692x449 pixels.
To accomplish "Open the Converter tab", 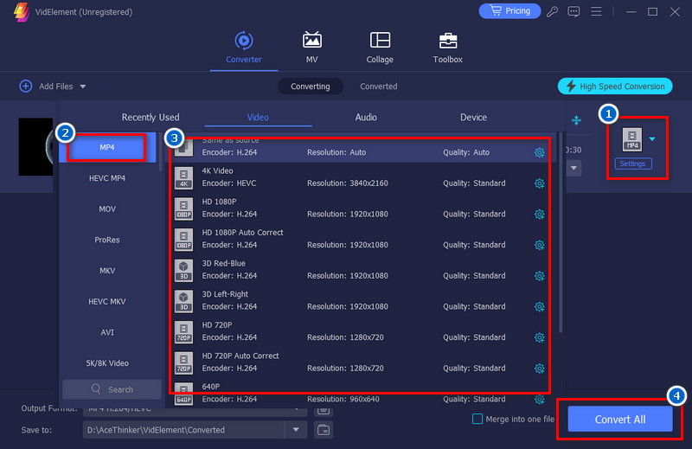I will click(244, 48).
